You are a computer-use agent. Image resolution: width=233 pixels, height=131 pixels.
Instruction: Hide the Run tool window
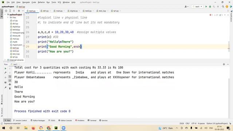(x=228, y=64)
